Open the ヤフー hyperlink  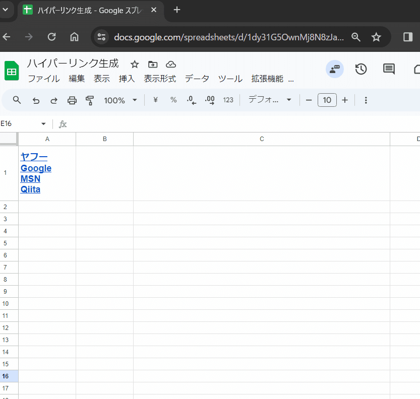(34, 157)
